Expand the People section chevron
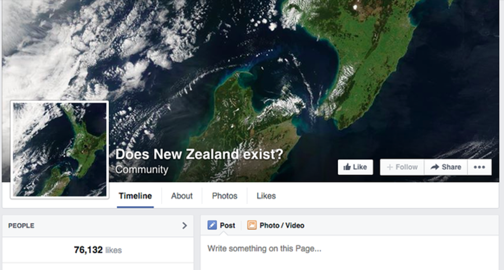The height and width of the screenshot is (270, 504). click(x=185, y=225)
